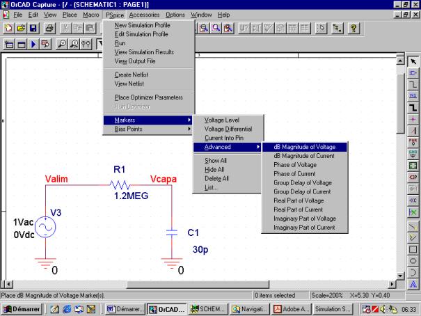The image size is (421, 316).
Task: Click the Current marker toolbar icon
Action: coord(74,44)
